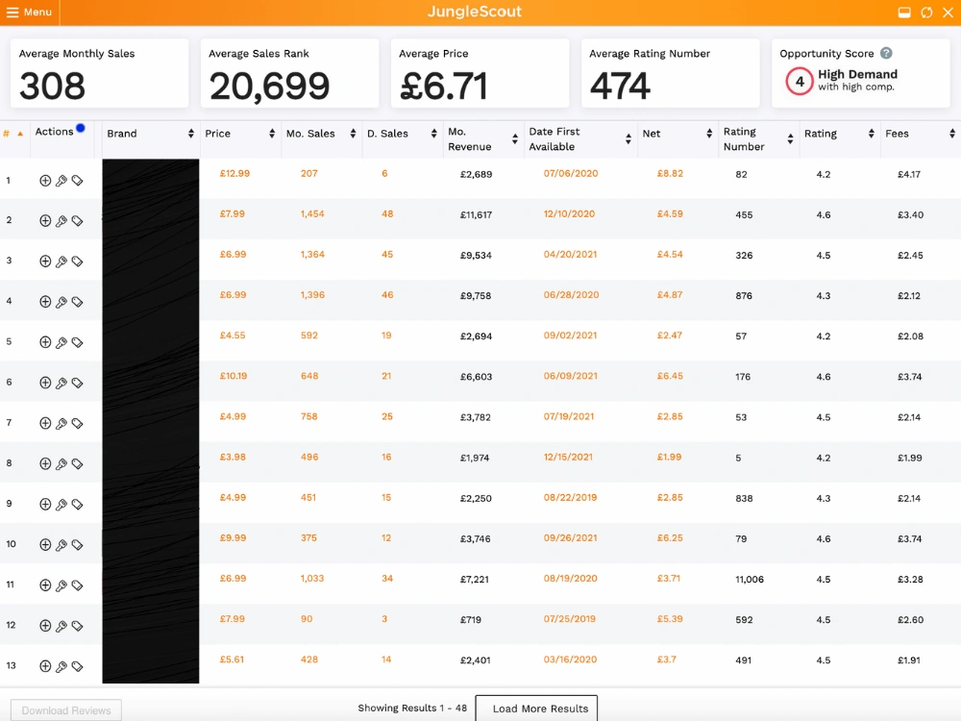Click the tag icon in row 13
This screenshot has width=961, height=721.
coord(77,666)
